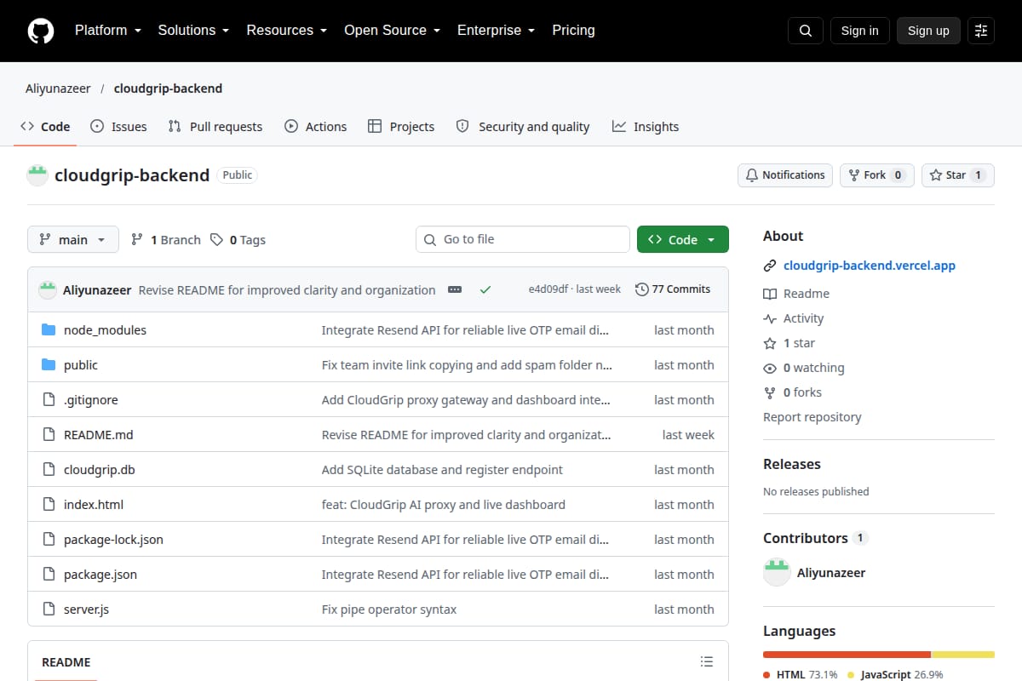Open the README.md file
Image resolution: width=1022 pixels, height=681 pixels.
[99, 435]
